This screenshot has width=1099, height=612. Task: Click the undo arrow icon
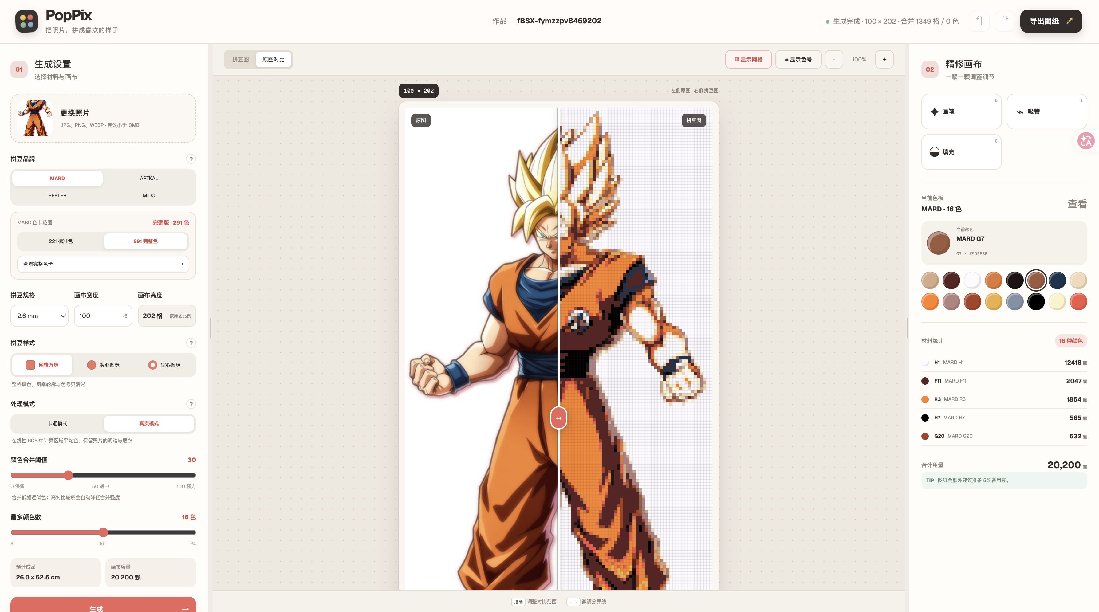click(x=979, y=21)
